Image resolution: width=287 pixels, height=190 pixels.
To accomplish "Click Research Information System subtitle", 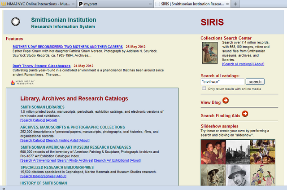I will point(63,27).
